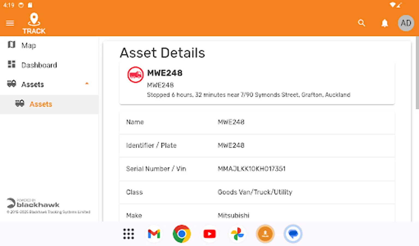
Task: Click the Asset Details heading
Action: click(162, 53)
